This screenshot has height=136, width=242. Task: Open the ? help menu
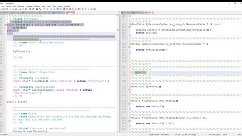coord(72,6)
